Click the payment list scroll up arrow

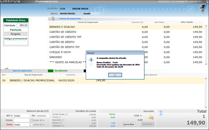[206, 26]
